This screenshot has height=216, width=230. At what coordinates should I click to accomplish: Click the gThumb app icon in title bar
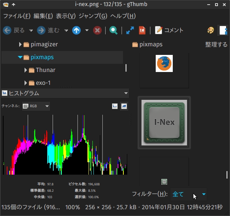[x=6, y=5]
